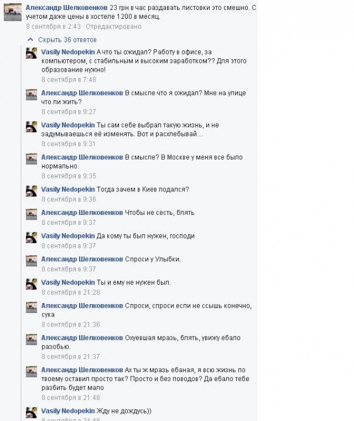Open Vasily Nedopekin name at "Жду не дождусь"

[68, 411]
